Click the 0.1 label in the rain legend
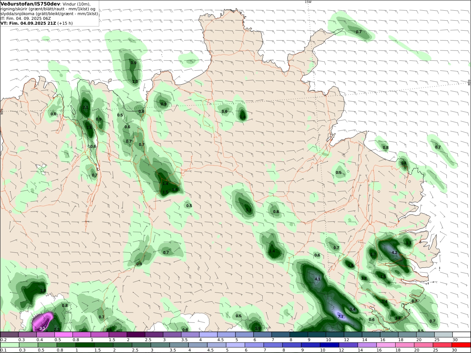This screenshot has width=471, height=353. point(3,350)
